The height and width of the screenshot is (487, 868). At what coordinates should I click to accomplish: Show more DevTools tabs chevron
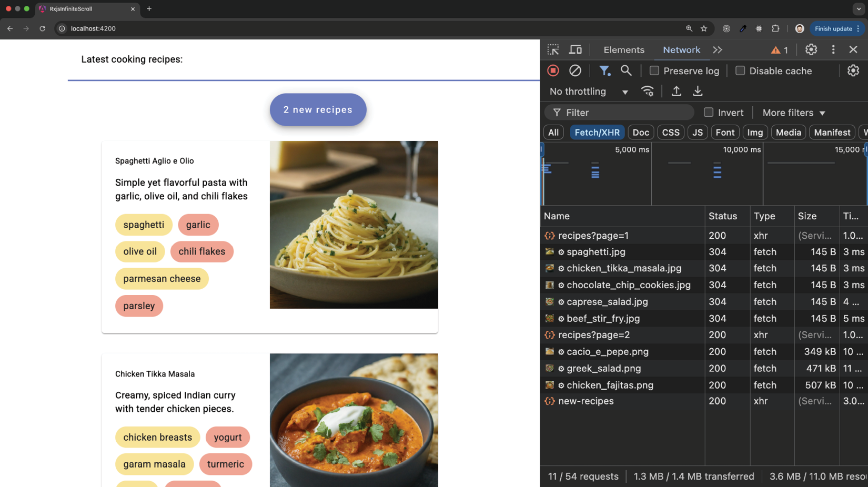click(718, 49)
